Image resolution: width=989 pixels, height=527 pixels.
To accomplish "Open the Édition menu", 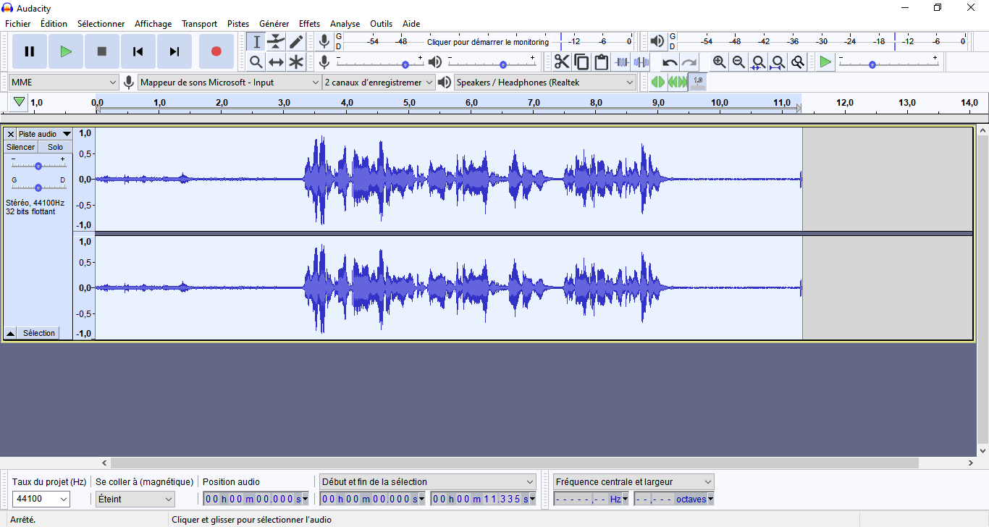I will tap(54, 24).
